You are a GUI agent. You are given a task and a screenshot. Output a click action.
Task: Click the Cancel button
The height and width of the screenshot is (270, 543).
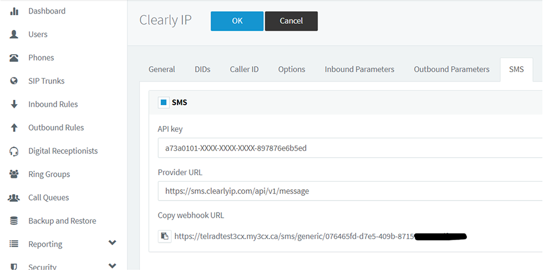291,21
